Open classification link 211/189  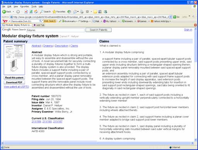click(x=36, y=122)
